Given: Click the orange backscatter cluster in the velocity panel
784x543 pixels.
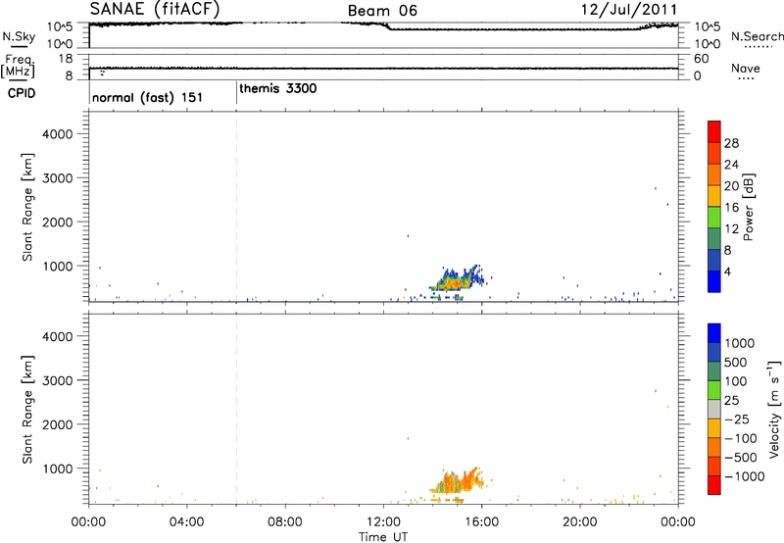Looking at the screenshot, I should pos(457,483).
